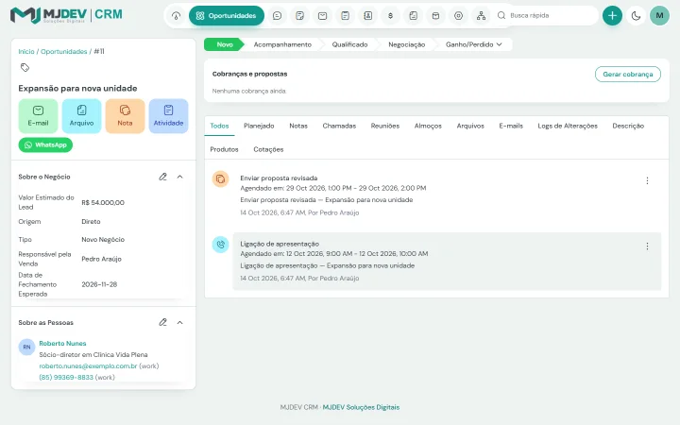
Task: Collapse the Sobre as Pessoas section
Action: [180, 322]
